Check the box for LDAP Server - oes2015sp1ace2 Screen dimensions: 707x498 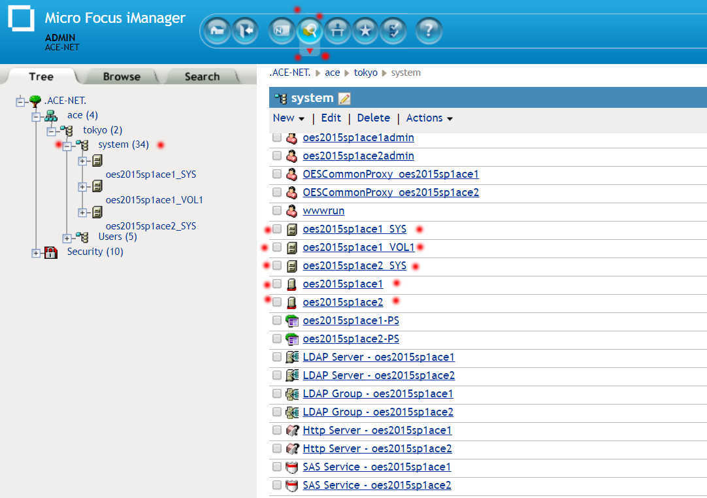coord(277,375)
